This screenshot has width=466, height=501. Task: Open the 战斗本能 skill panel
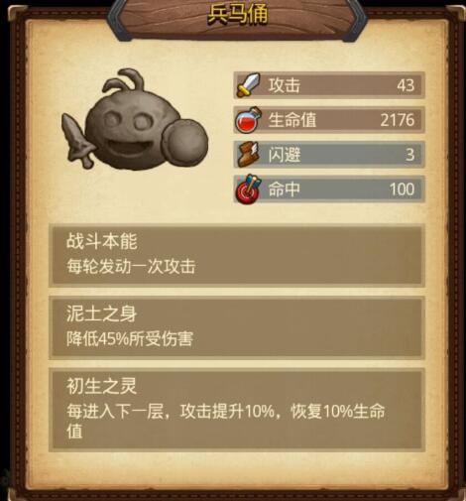point(237,255)
